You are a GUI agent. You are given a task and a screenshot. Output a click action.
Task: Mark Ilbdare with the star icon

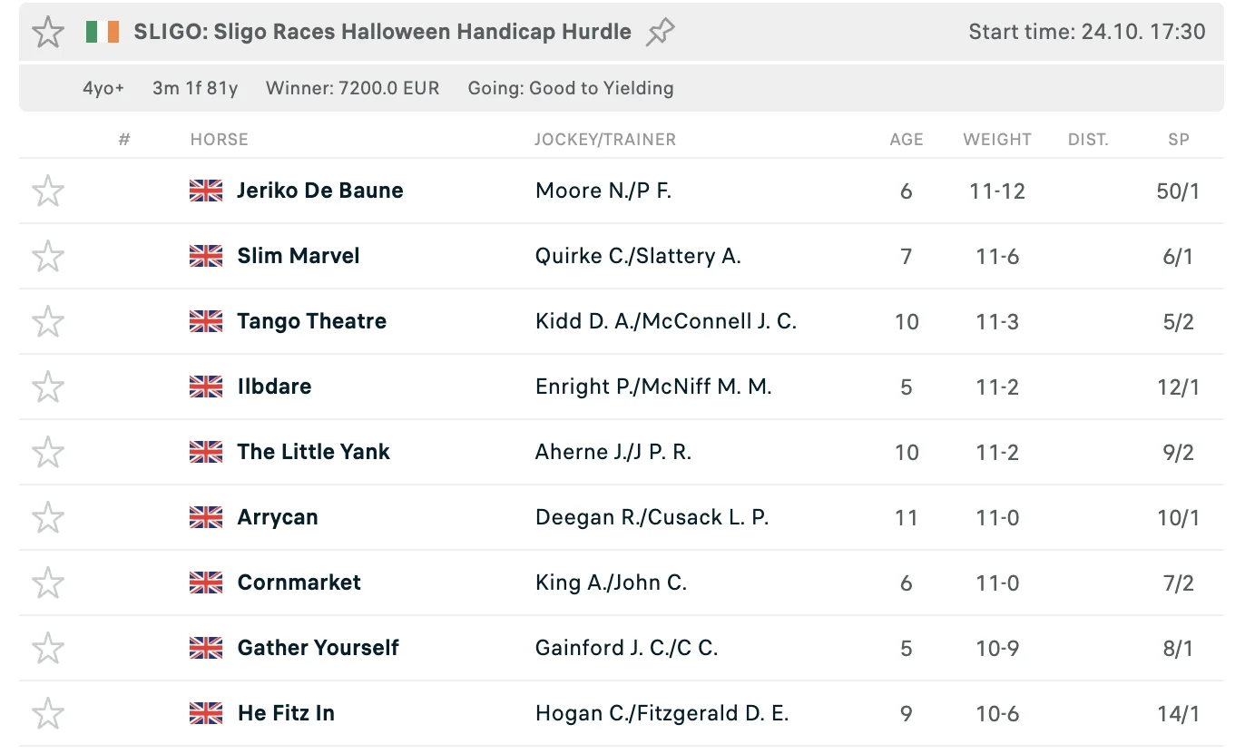pyautogui.click(x=48, y=387)
